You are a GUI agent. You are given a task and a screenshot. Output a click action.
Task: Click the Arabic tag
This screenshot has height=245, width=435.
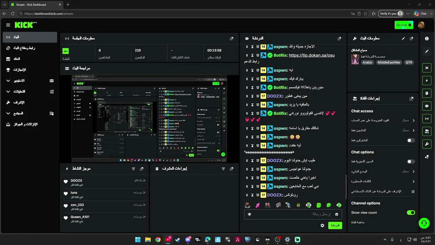(367, 63)
